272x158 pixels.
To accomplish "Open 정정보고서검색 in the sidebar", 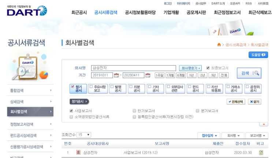I will pyautogui.click(x=30, y=124).
